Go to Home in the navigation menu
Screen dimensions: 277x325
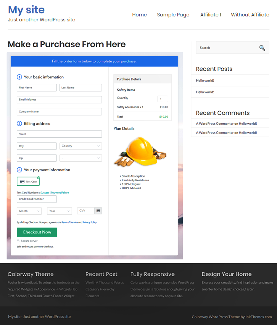(x=139, y=15)
